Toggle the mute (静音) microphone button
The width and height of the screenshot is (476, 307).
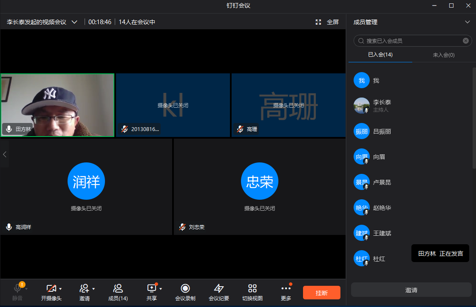tap(17, 289)
